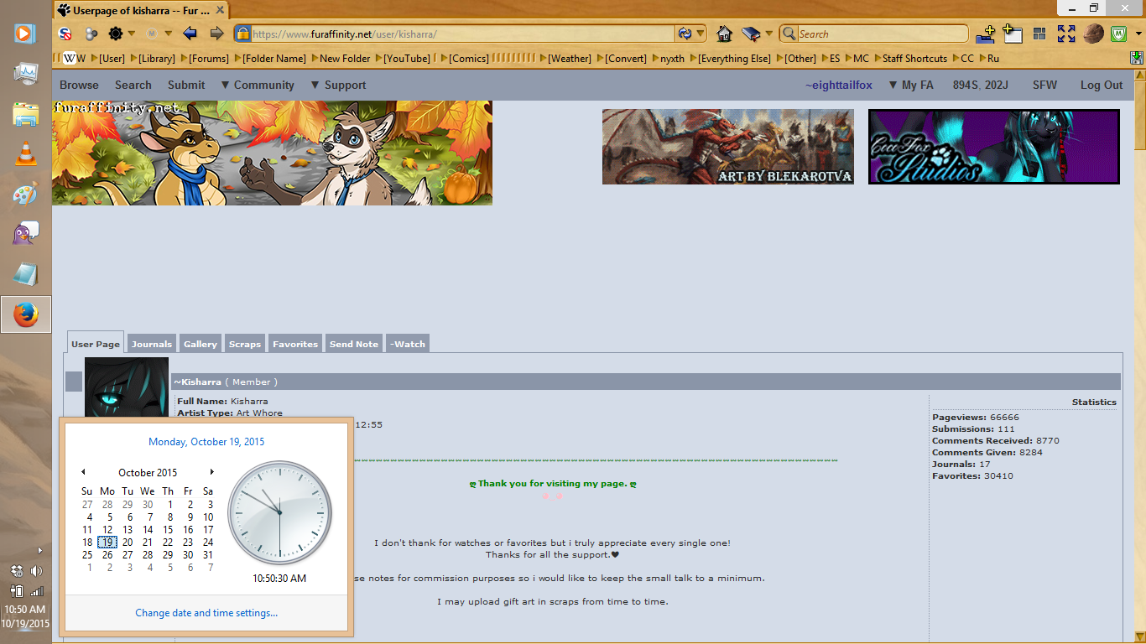Click the network signal tray icon
This screenshot has height=644, width=1146.
(36, 591)
